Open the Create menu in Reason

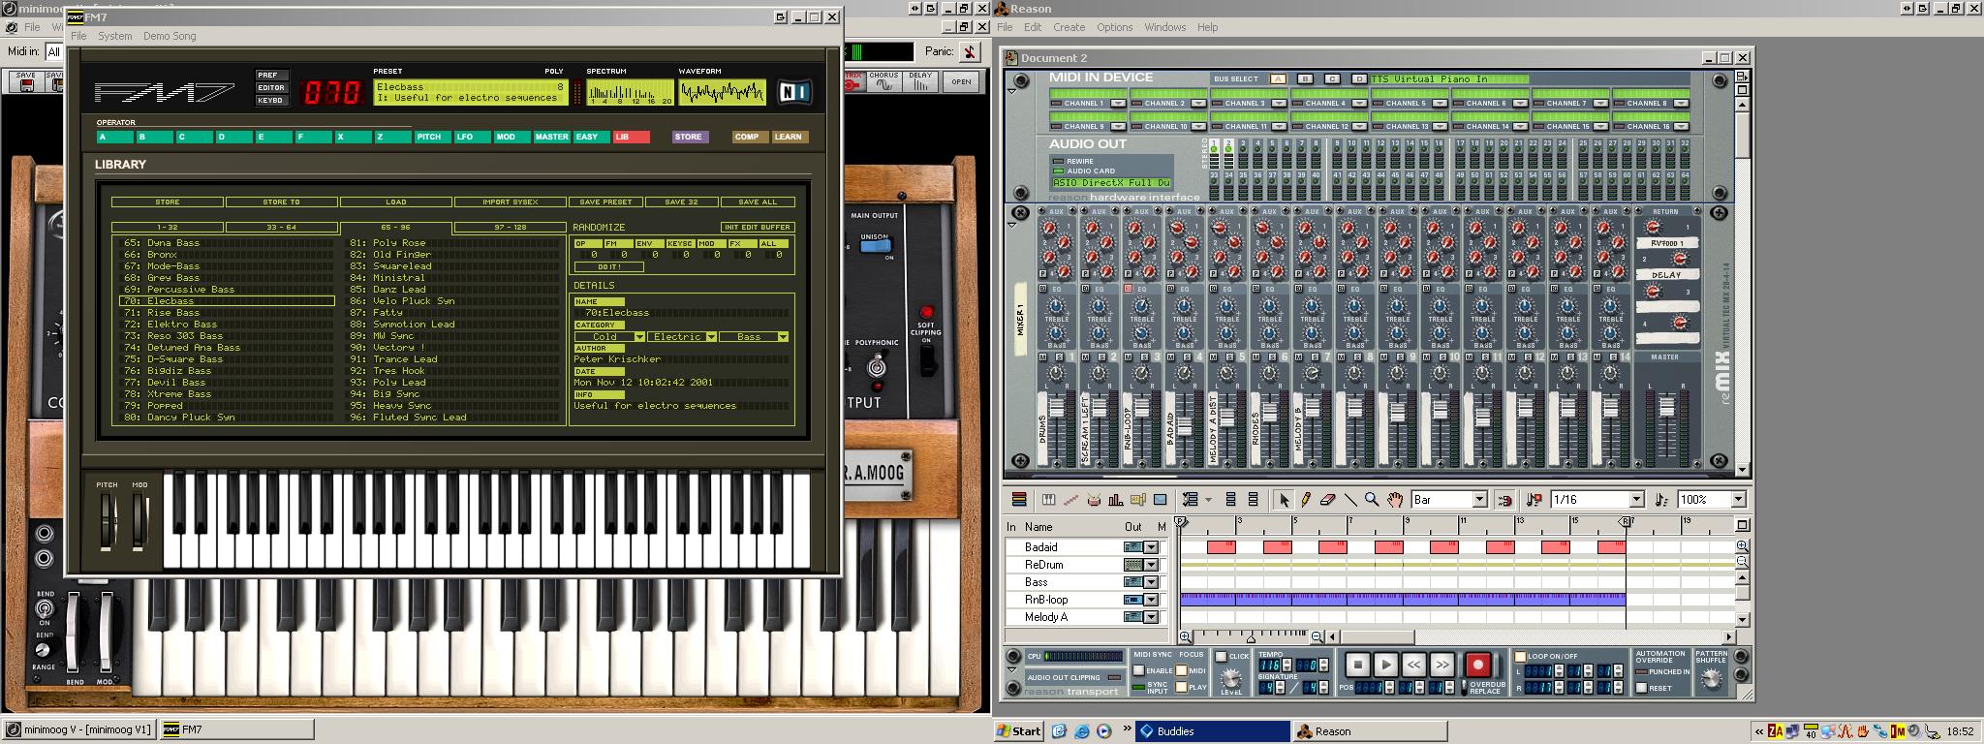[x=1069, y=27]
